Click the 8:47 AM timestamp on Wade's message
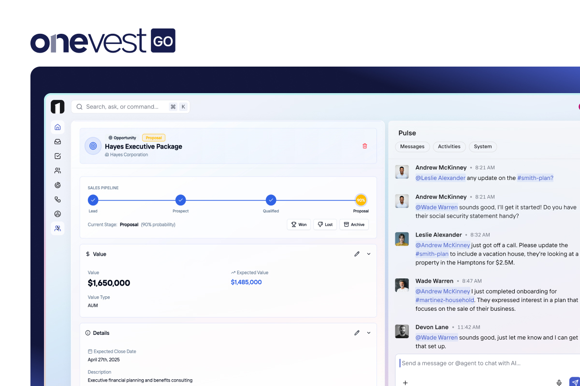The image size is (580, 386). pyautogui.click(x=471, y=281)
